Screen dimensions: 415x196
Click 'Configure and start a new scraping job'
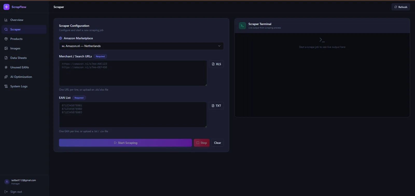click(81, 30)
